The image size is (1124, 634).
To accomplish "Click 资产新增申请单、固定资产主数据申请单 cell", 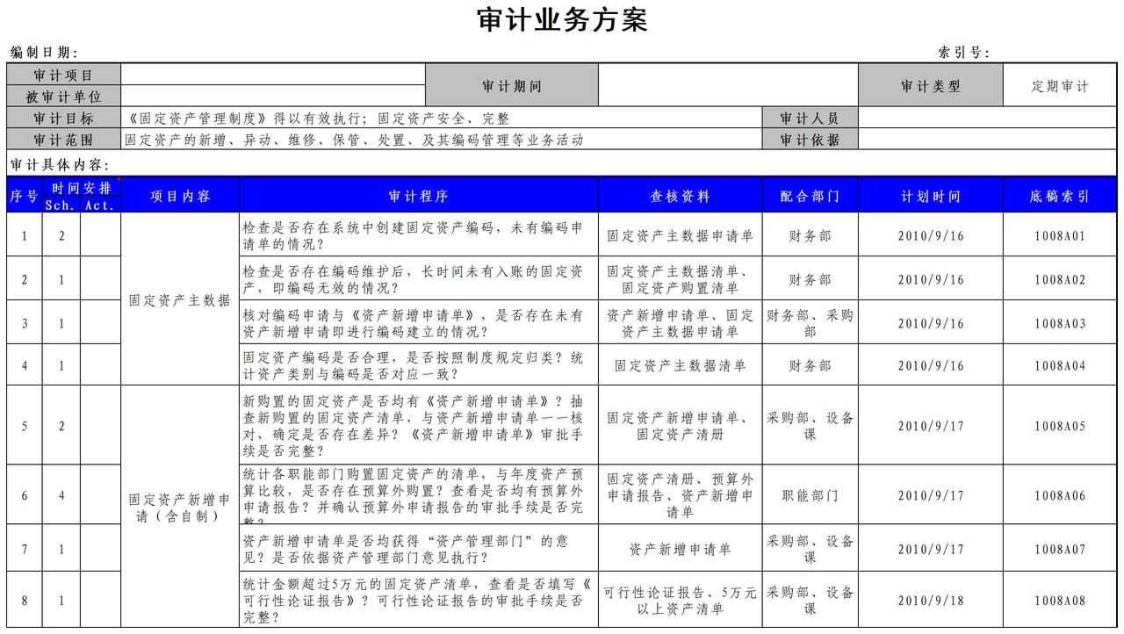I will pyautogui.click(x=681, y=322).
